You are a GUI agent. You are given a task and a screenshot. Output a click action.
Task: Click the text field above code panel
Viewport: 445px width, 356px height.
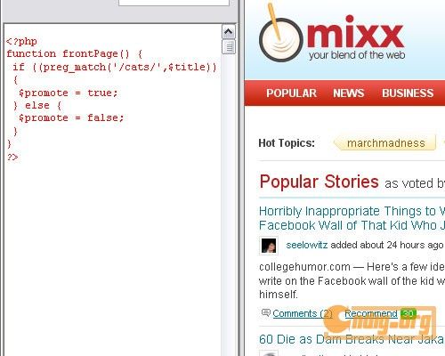(174, 3)
